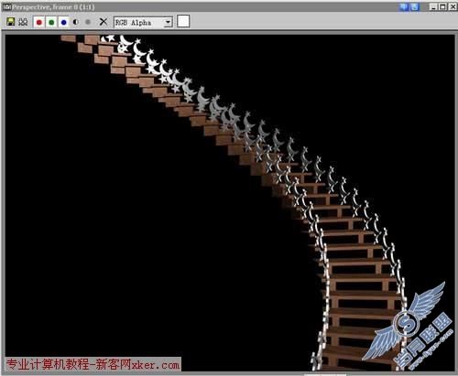This screenshot has height=376, width=458.
Task: Show the alpha channel half-circle icon
Action: (x=76, y=22)
